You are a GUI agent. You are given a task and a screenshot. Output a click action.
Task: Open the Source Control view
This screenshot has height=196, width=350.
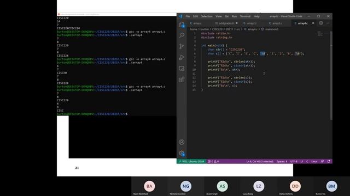[182, 46]
